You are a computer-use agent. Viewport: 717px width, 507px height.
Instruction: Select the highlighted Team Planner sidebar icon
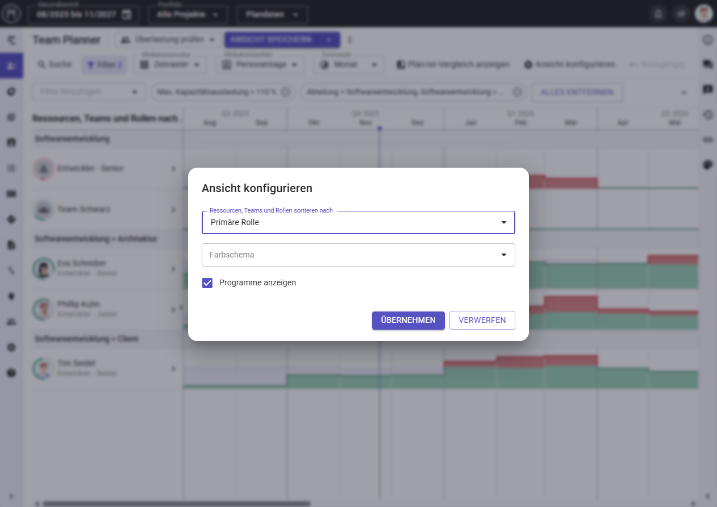11,65
